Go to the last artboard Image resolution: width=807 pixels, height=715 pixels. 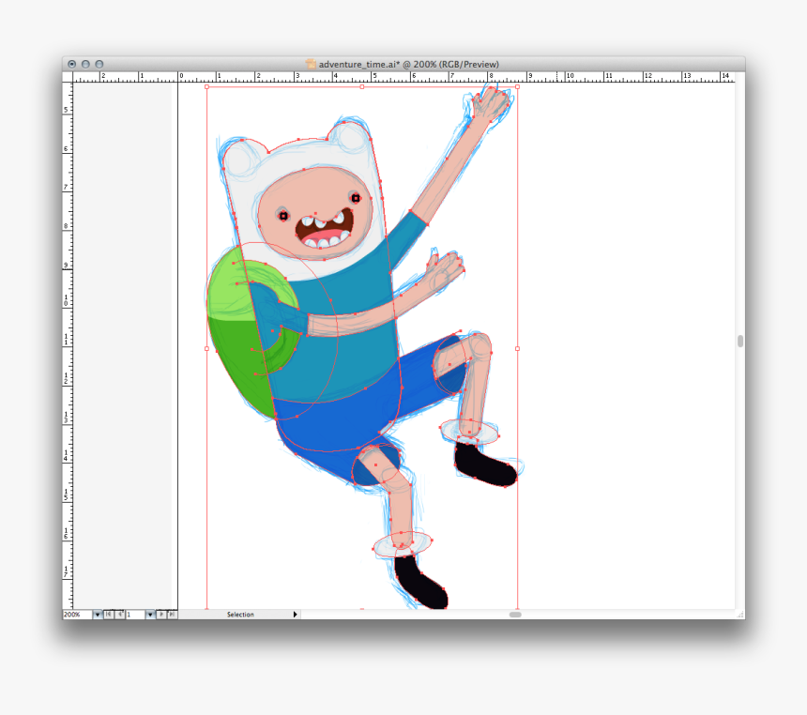172,615
